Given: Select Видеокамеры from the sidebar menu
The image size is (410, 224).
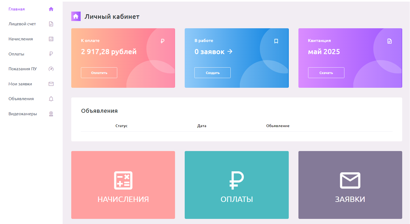Looking at the screenshot, I should [x=23, y=114].
